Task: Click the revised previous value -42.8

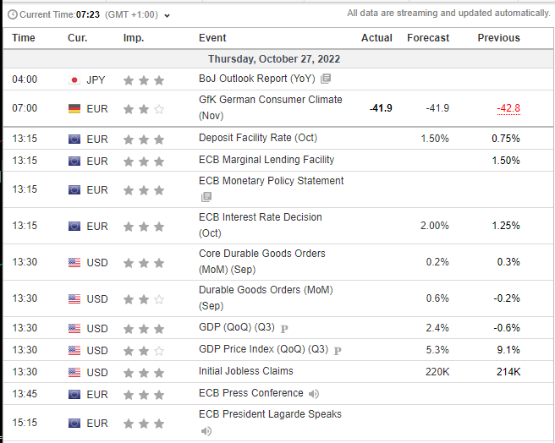Action: (x=508, y=109)
